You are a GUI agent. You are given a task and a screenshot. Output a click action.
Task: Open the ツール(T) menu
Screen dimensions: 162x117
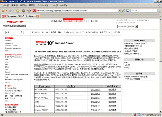pos(54,5)
